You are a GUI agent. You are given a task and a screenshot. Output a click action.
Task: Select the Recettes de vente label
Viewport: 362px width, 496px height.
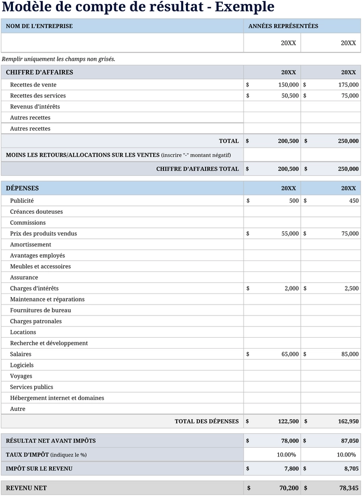33,85
